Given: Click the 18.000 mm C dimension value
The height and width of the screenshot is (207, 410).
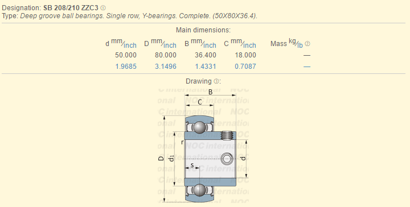Looking at the screenshot, I should tap(245, 55).
